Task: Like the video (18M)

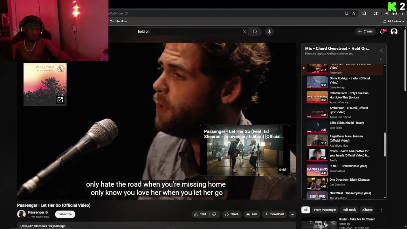Action: pyautogui.click(x=200, y=214)
